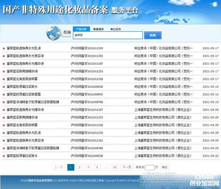Viewport: 221px width, 189px height.
Task: Open 黛莱皙肌透焕亮水光精华液 dated 2021-04-29
Action: 25,110
